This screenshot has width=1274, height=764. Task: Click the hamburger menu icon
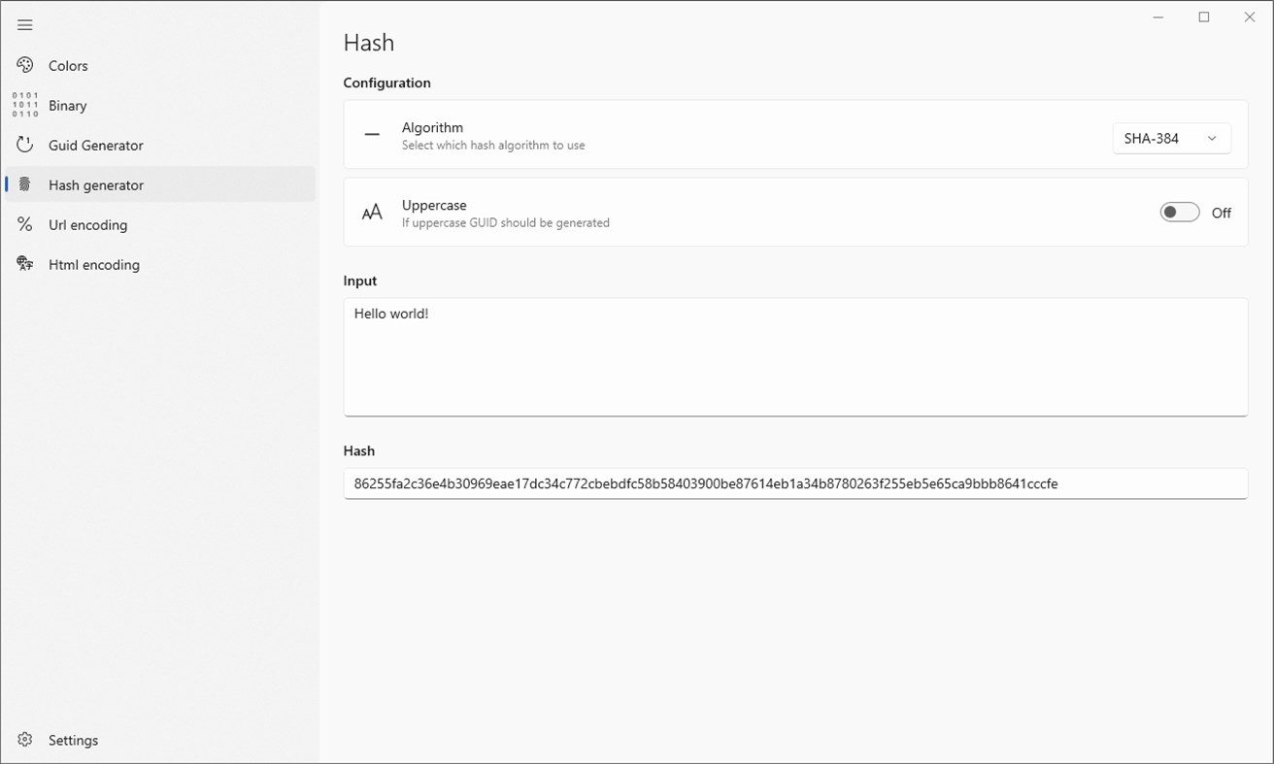point(25,25)
